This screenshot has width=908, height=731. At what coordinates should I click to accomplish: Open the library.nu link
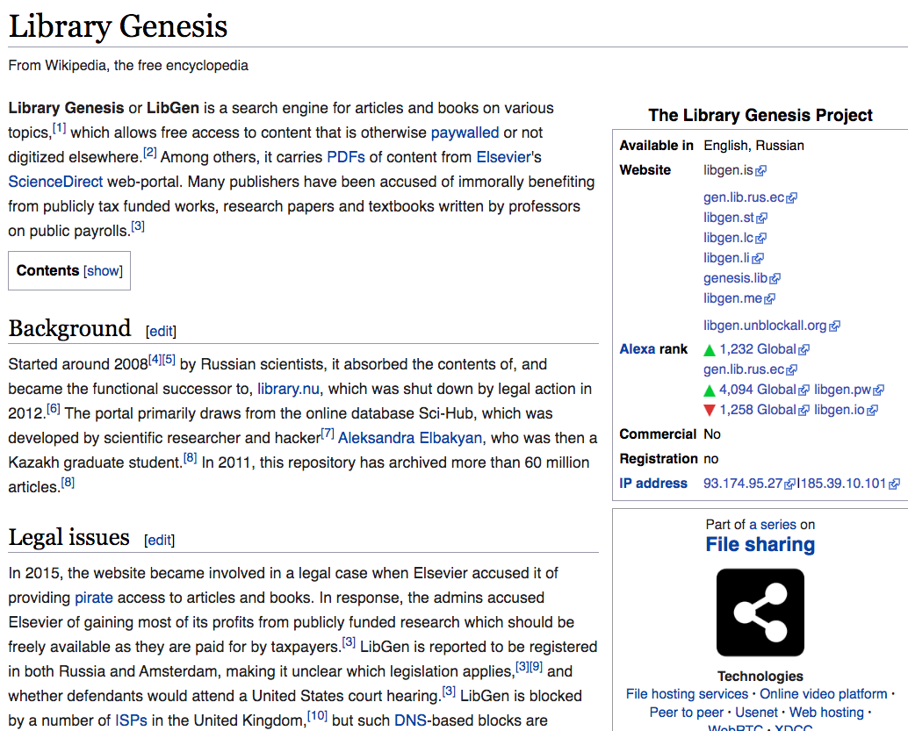coord(288,389)
